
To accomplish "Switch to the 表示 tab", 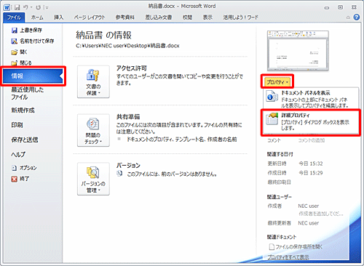I will tap(207, 17).
